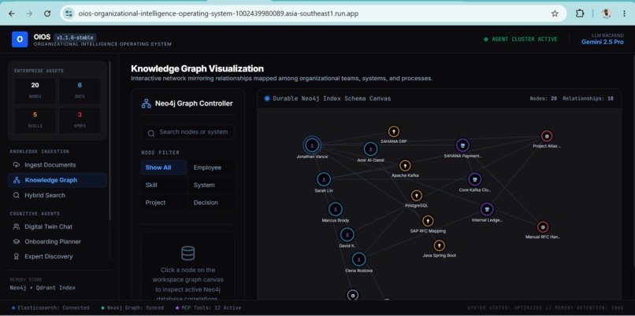
Task: Filter nodes by Project
Action: [x=164, y=203]
